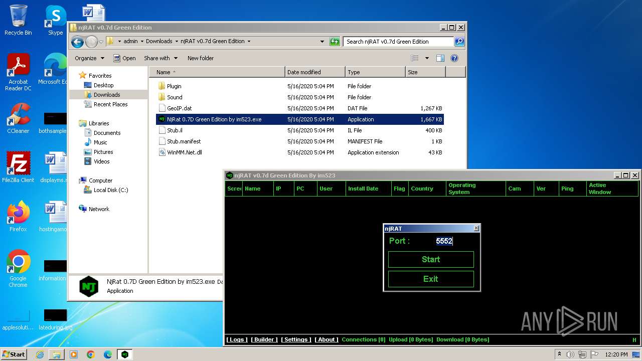Open the njRAT Settings menu
Screen dimensions: 642x361
296,339
